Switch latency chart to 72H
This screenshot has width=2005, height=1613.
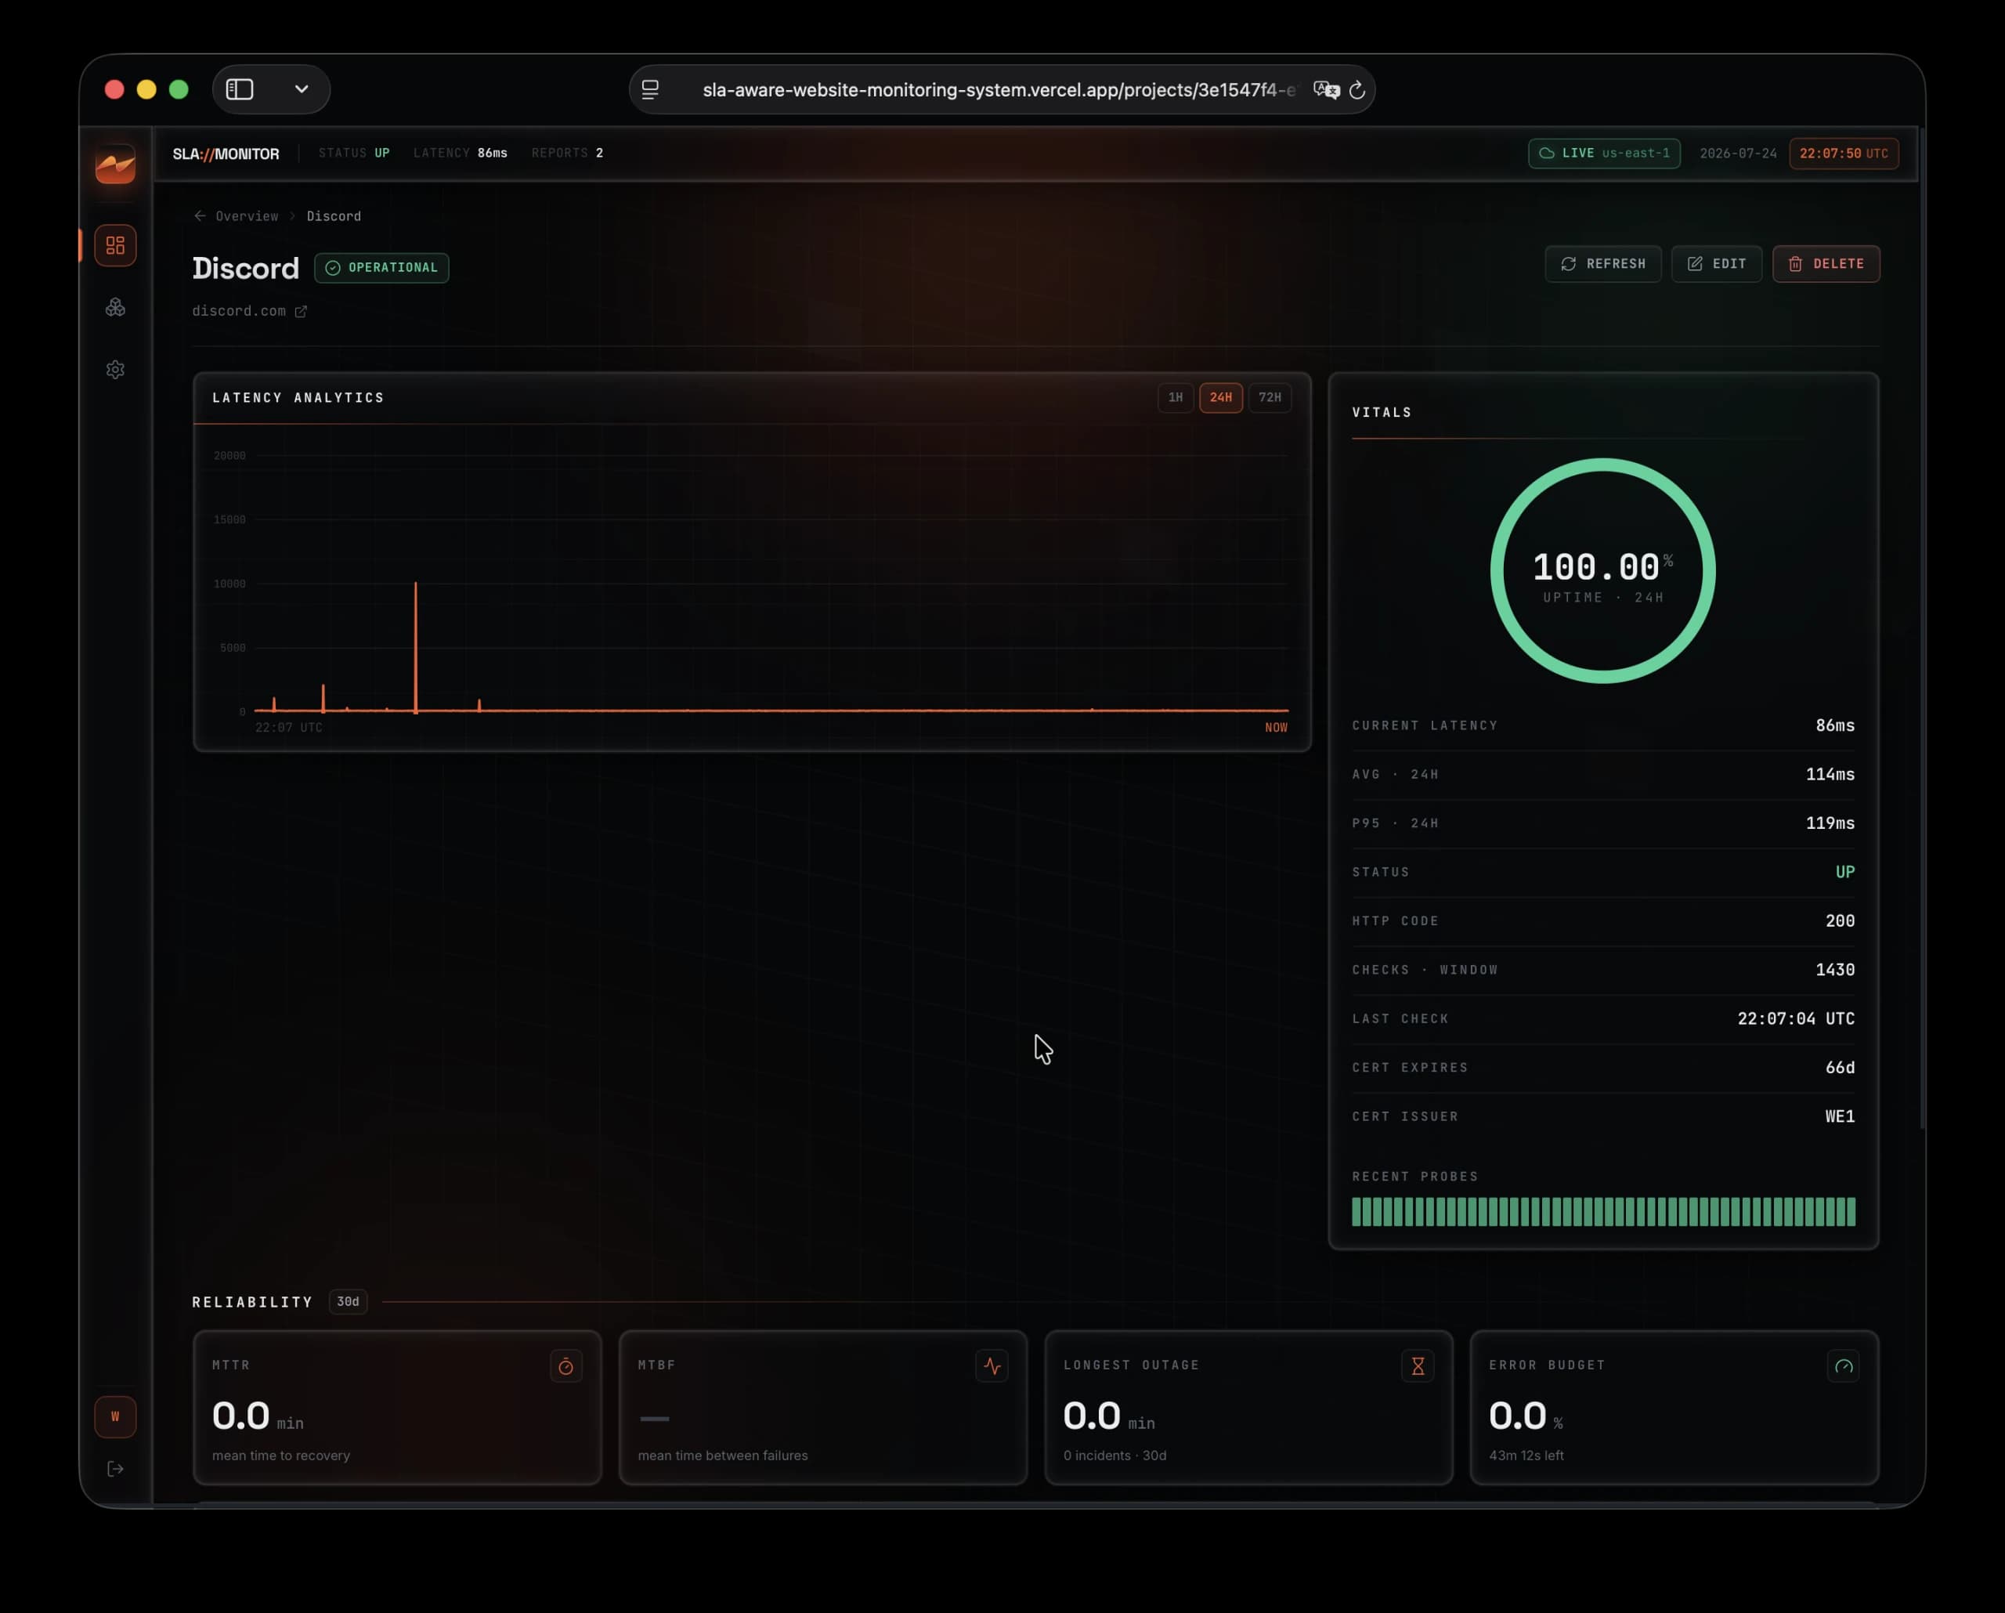coord(1270,397)
